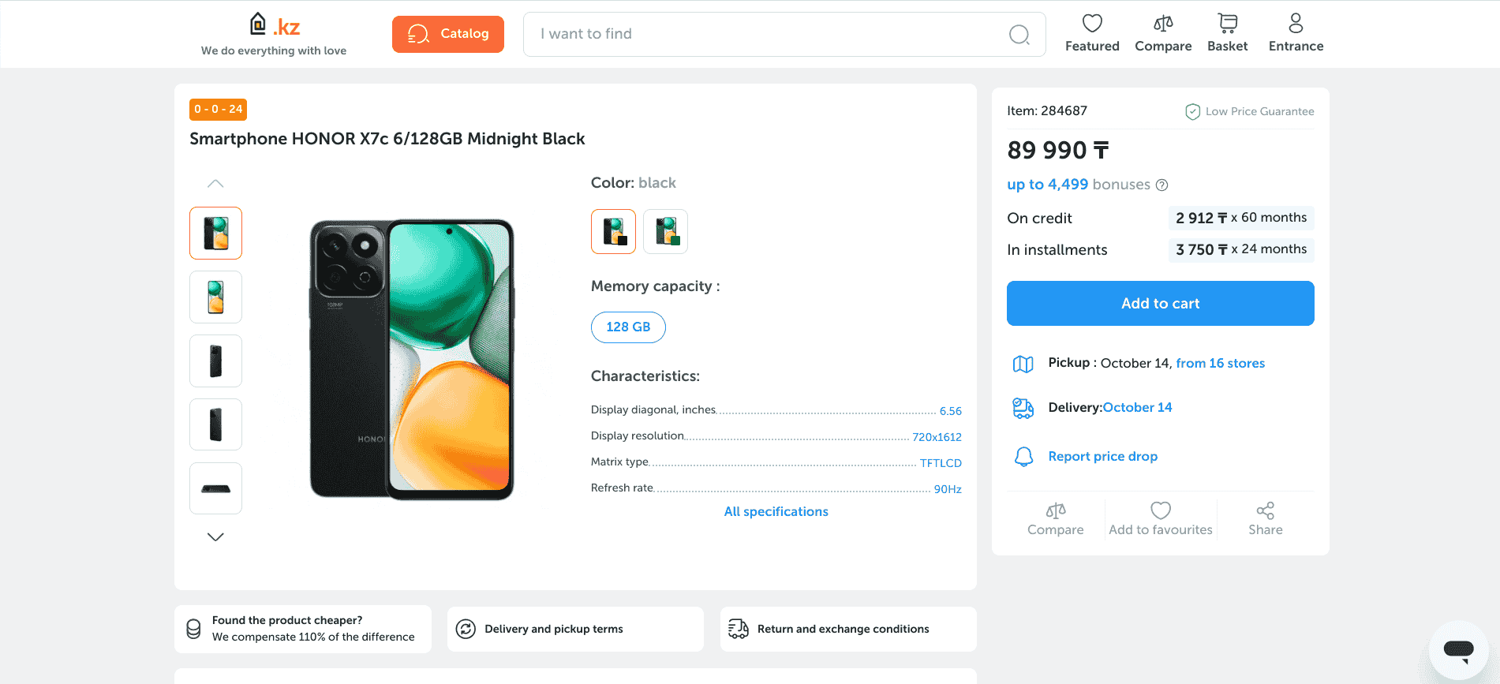The height and width of the screenshot is (684, 1500).
Task: Select the green color swatch
Action: click(665, 232)
